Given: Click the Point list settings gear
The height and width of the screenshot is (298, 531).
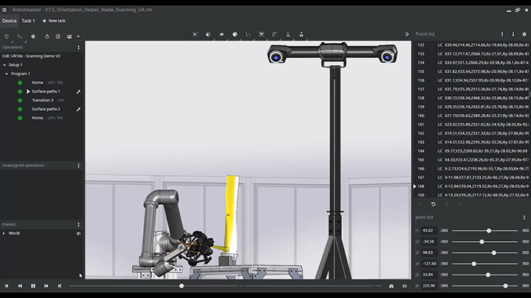Looking at the screenshot, I should pos(524,34).
